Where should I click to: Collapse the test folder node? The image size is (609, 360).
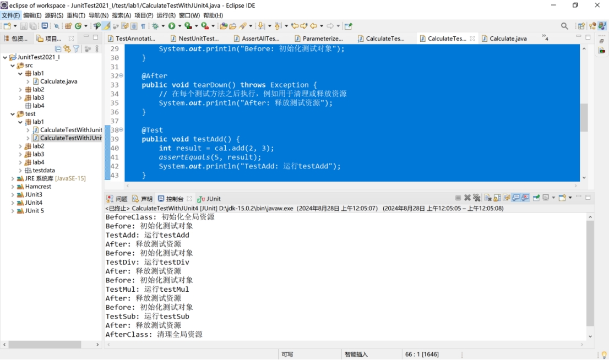point(13,114)
